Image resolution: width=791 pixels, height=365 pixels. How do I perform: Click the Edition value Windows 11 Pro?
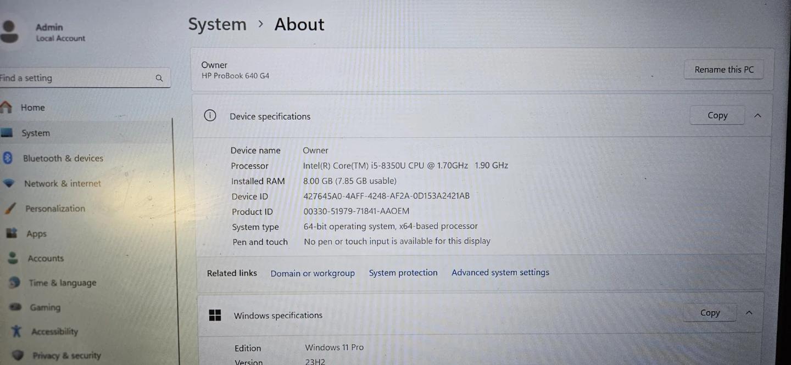[x=335, y=347]
